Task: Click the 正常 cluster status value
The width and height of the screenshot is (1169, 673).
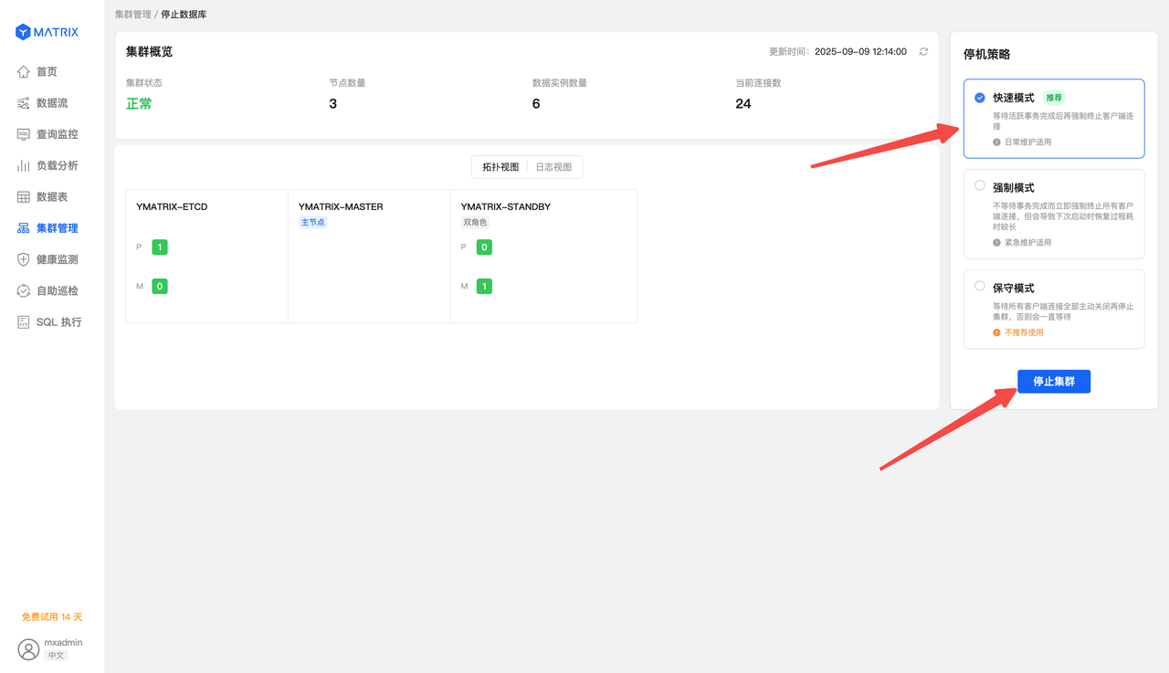Action: pyautogui.click(x=139, y=104)
